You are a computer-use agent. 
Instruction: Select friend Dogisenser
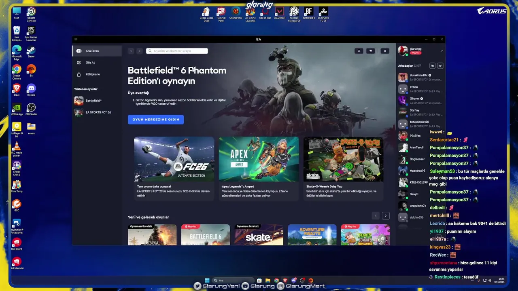(420, 159)
